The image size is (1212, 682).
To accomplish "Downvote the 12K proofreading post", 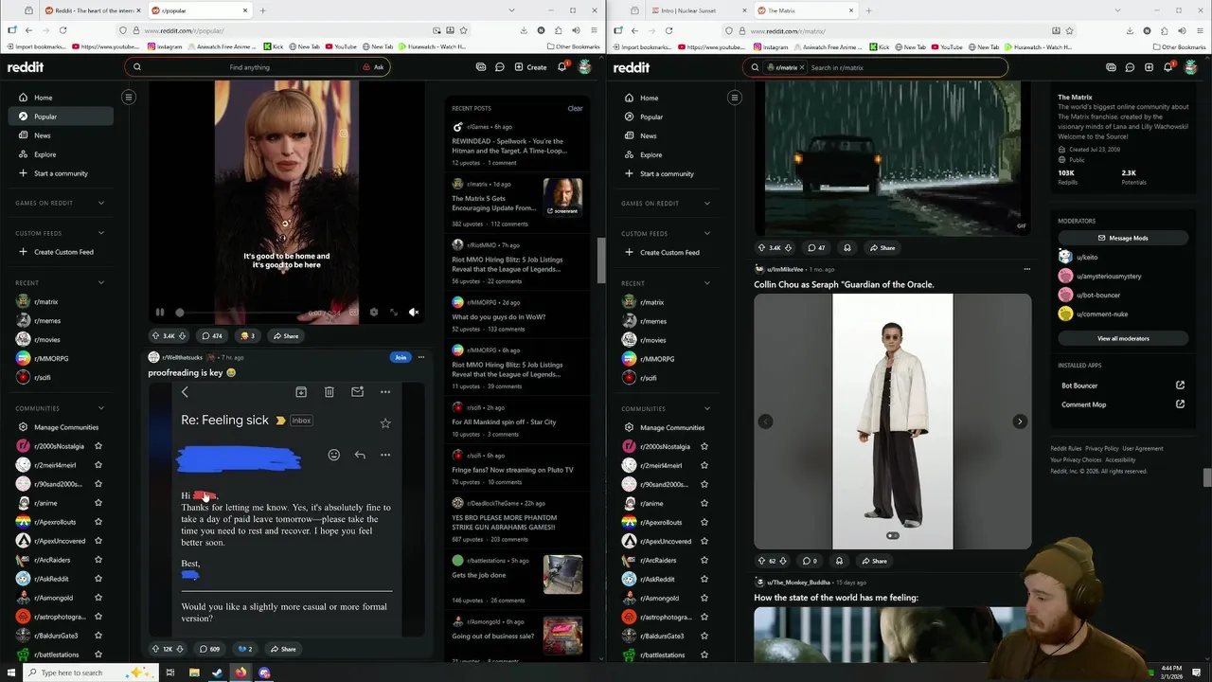I will 181,649.
